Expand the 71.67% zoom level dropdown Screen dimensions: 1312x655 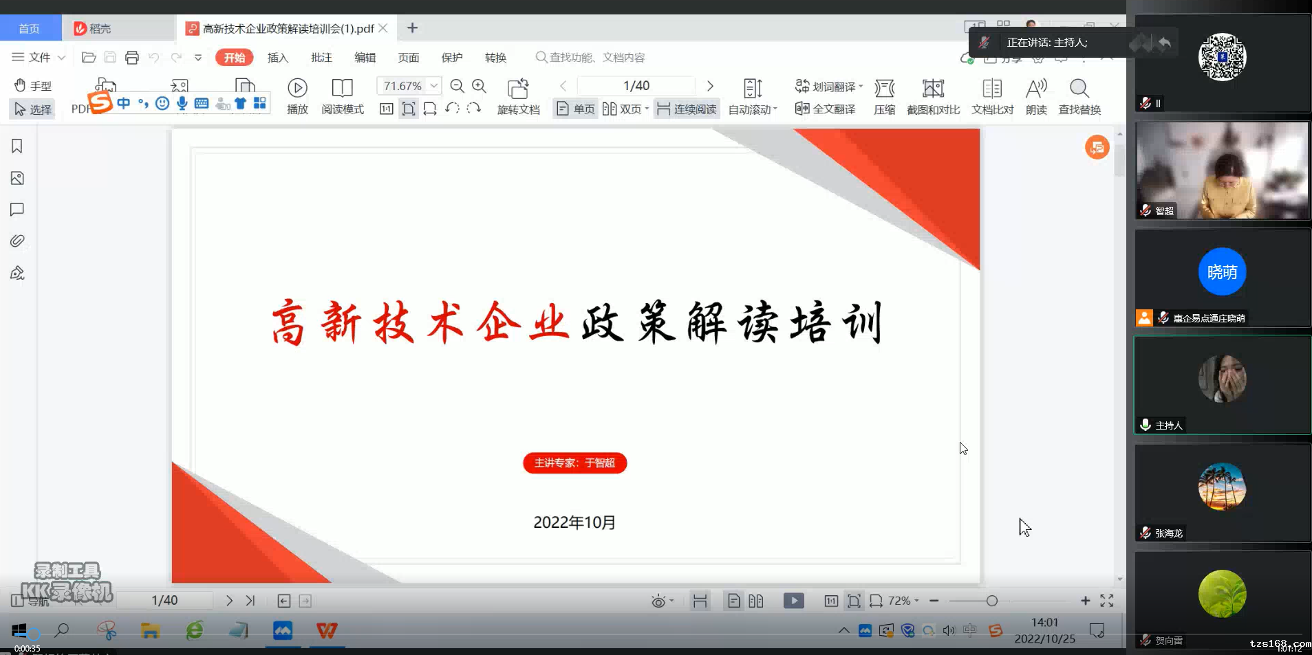[433, 86]
